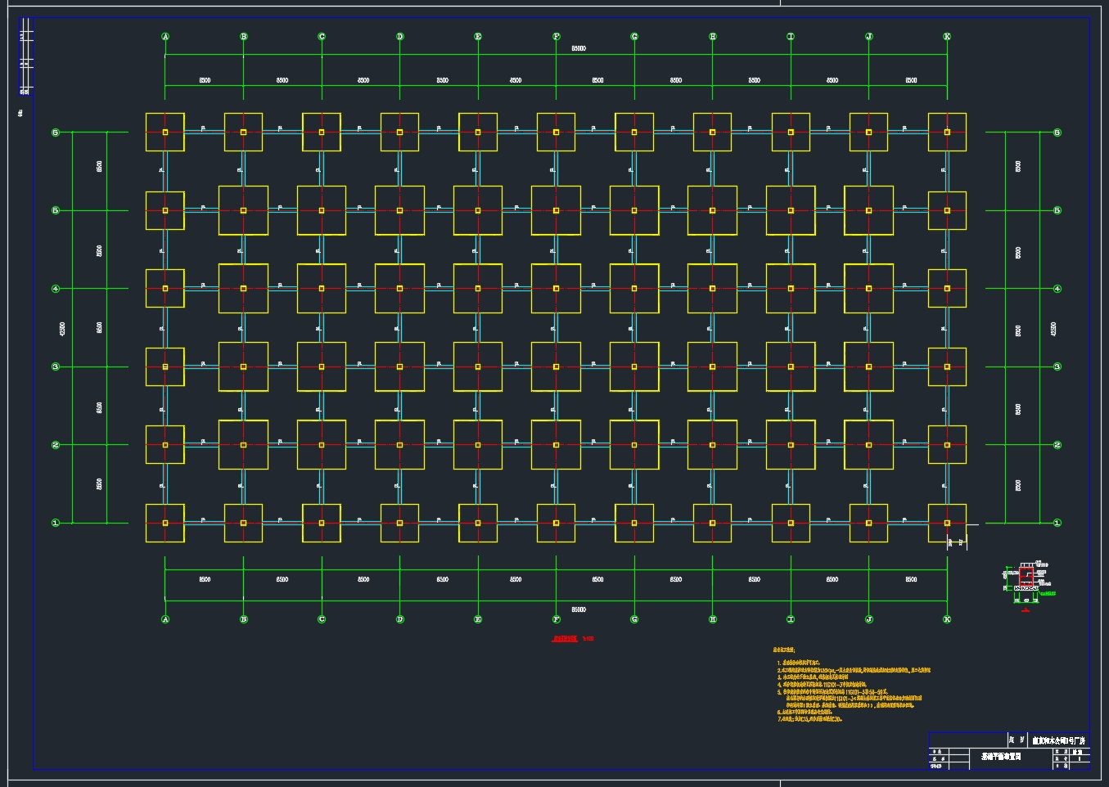This screenshot has width=1109, height=787.
Task: Select the bottom axis bubble D
Action: point(400,619)
